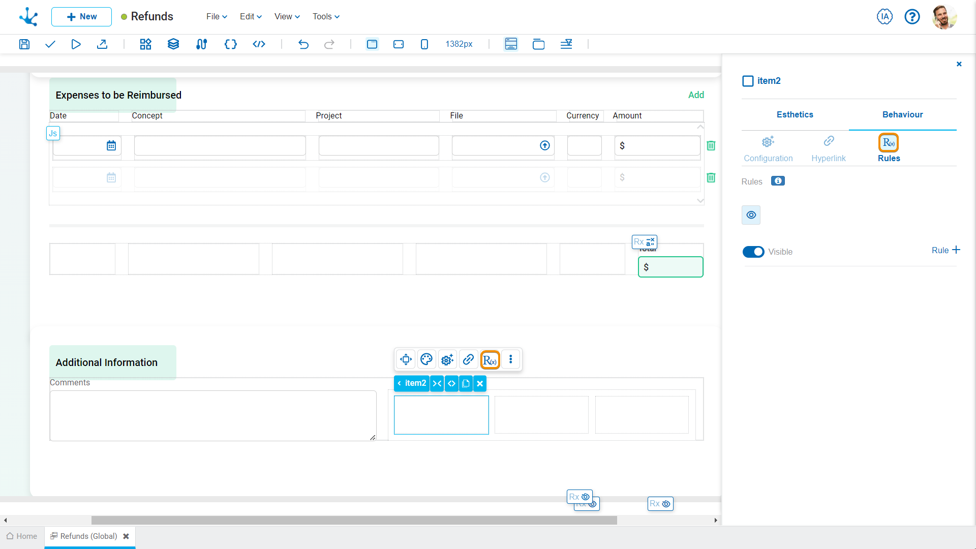Open the palette style icon on item2 toolbar

pyautogui.click(x=426, y=360)
